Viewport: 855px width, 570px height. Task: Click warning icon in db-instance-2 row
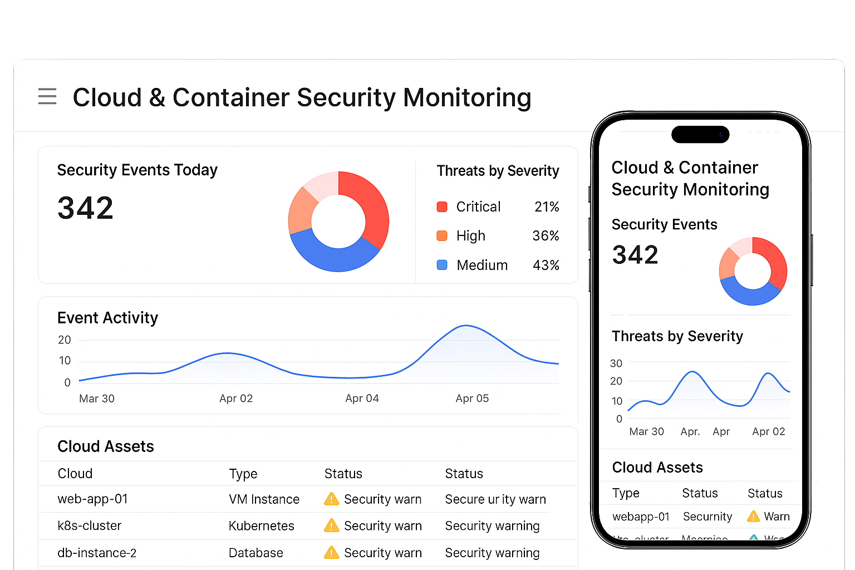331,553
